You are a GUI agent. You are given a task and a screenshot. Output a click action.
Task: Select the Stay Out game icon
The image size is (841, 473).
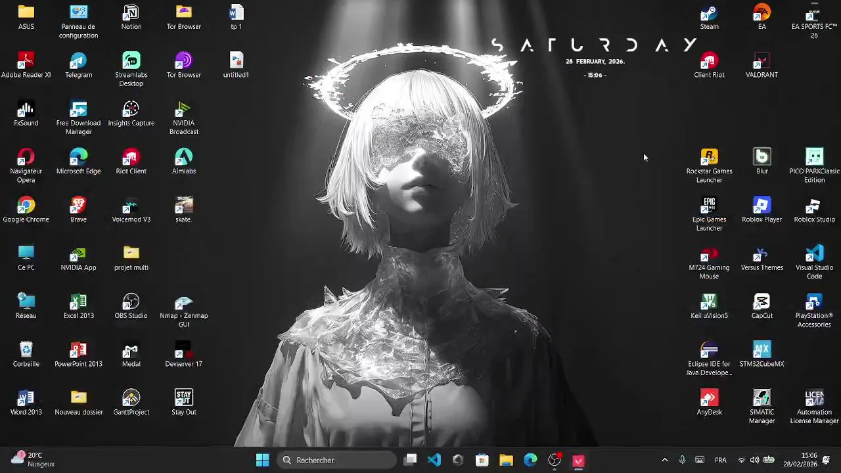click(183, 402)
